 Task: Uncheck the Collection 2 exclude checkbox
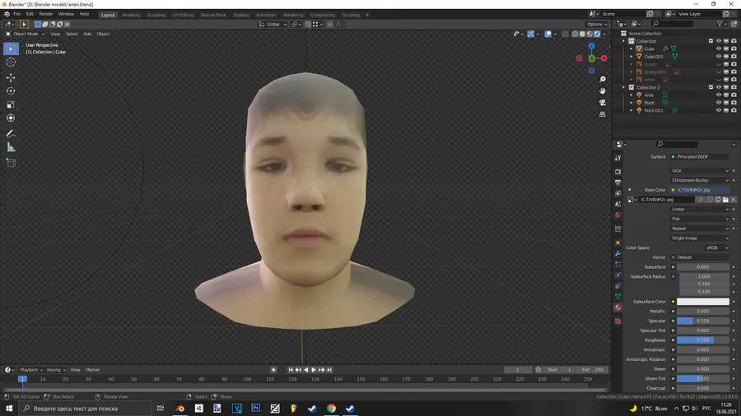pyautogui.click(x=711, y=87)
